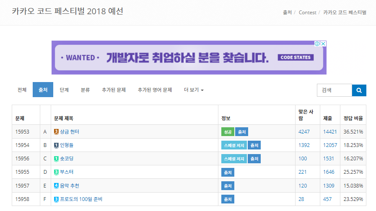
Task: Expand the 더 보기 dropdown menu
Action: pos(194,90)
